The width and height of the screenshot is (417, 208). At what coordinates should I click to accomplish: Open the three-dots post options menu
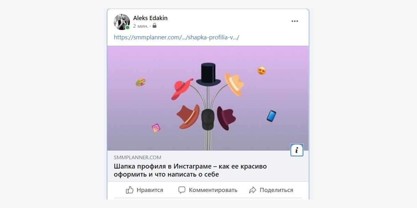[x=295, y=21]
